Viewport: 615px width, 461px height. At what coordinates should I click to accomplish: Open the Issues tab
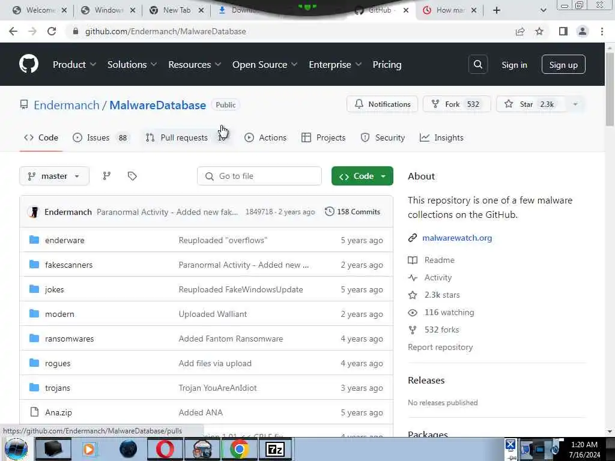coord(100,137)
